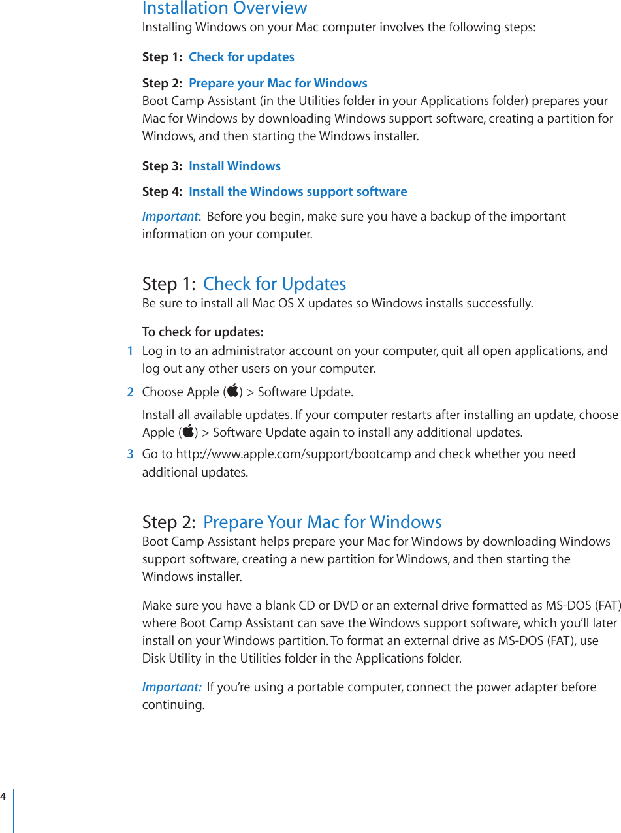Open the Install Windows link
Screen dimensions: 621x833
coord(234,166)
